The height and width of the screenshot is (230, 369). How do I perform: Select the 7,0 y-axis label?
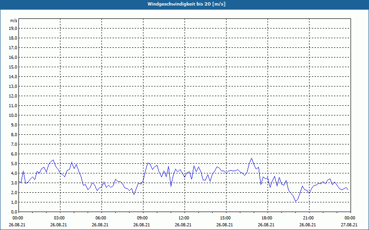click(x=14, y=144)
